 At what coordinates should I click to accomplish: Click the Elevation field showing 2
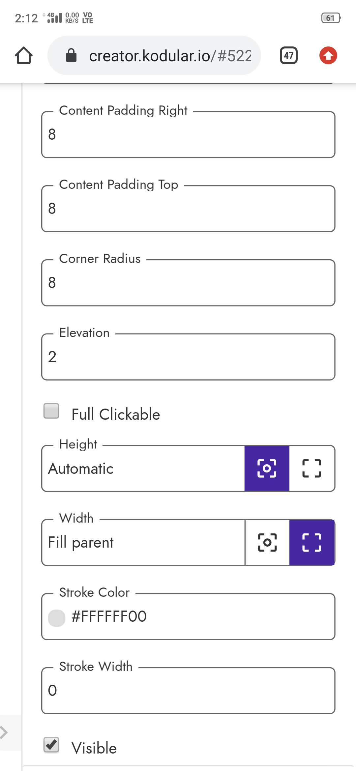click(x=188, y=357)
